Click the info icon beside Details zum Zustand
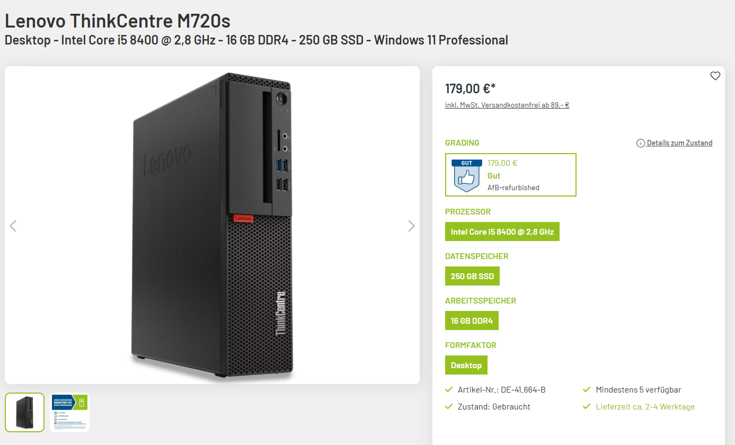Viewport: 735px width, 445px height. 641,143
